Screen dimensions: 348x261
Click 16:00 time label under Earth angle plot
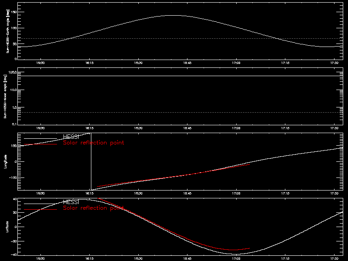click(x=40, y=63)
